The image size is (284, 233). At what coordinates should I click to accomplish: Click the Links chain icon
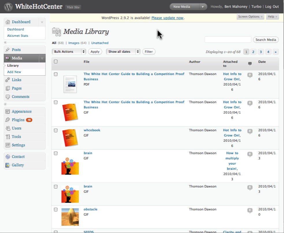point(8,80)
